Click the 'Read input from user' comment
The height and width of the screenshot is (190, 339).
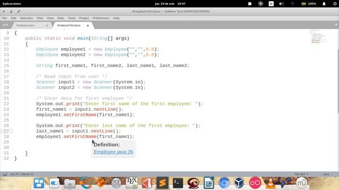(72, 77)
